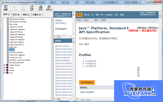
Task: Open the profile-overview-frame topic
Action: [20, 60]
